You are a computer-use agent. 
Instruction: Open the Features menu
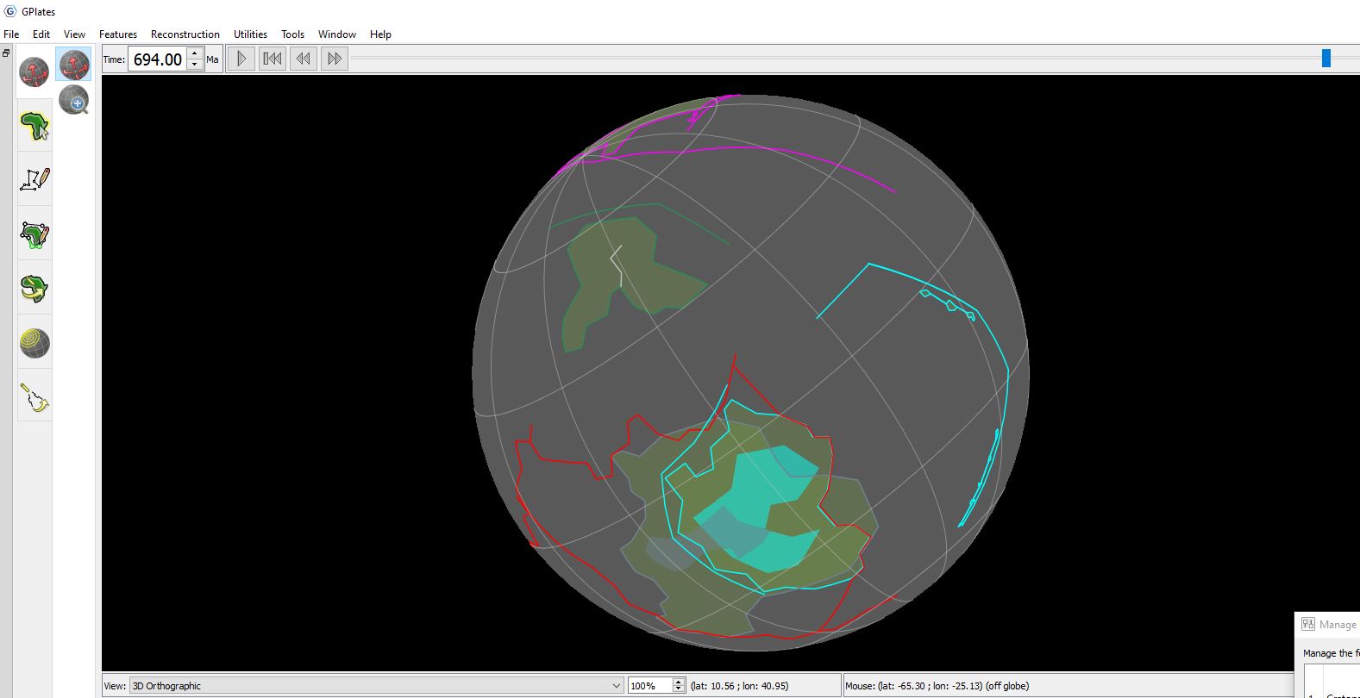click(118, 34)
